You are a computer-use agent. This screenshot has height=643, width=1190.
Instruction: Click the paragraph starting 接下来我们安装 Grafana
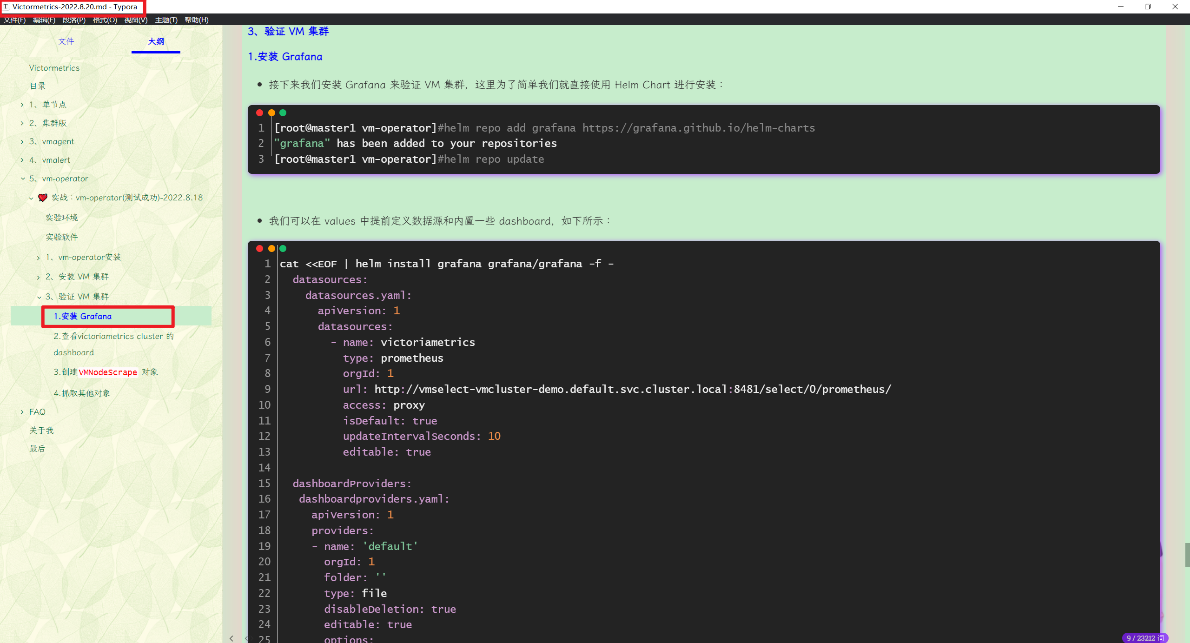(496, 85)
